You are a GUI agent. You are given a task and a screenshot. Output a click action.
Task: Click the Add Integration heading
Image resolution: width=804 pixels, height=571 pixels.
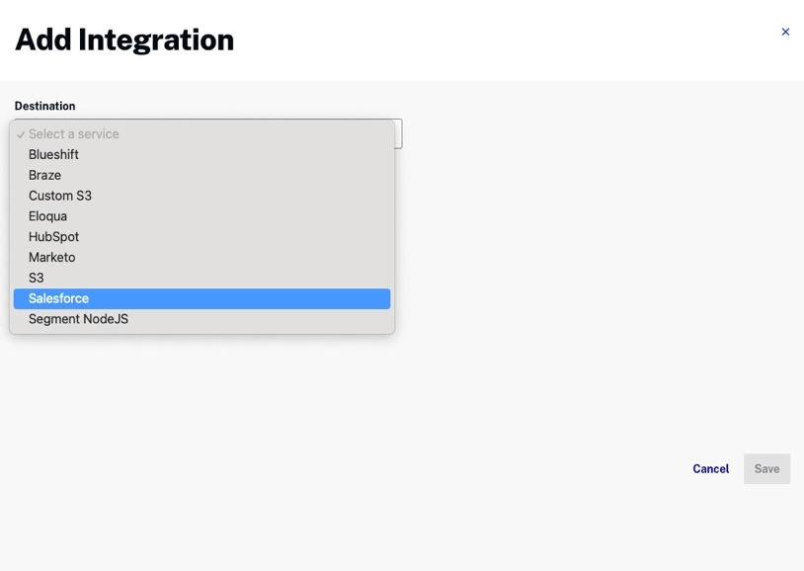click(124, 40)
